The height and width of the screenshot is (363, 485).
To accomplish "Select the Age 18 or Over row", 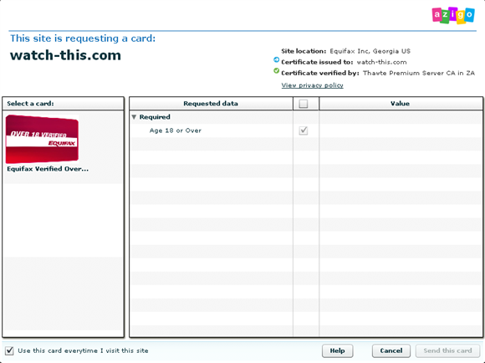I will (x=306, y=130).
